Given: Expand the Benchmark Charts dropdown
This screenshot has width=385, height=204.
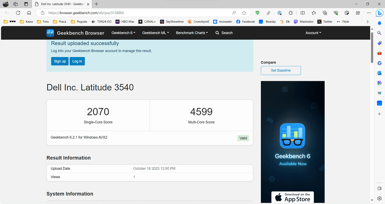Looking at the screenshot, I should tap(192, 33).
